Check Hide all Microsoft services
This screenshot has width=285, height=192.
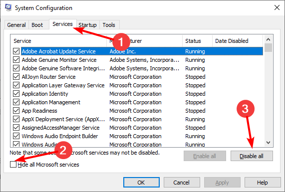[x=13, y=165]
